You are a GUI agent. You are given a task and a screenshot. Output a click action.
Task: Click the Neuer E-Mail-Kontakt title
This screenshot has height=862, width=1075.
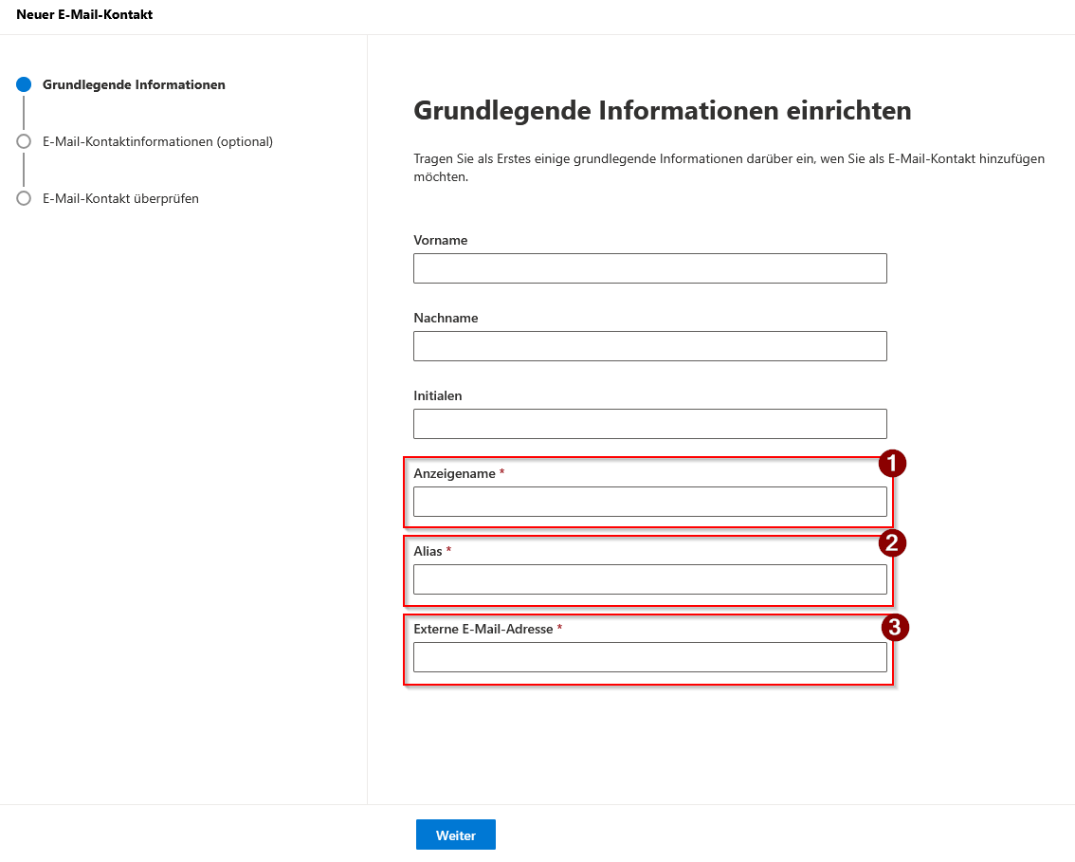point(84,15)
